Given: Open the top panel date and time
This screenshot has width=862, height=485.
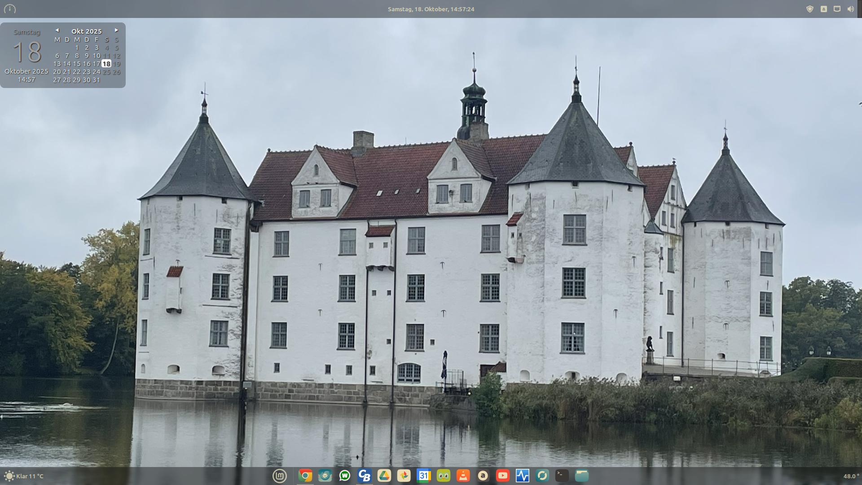Looking at the screenshot, I should point(431,9).
